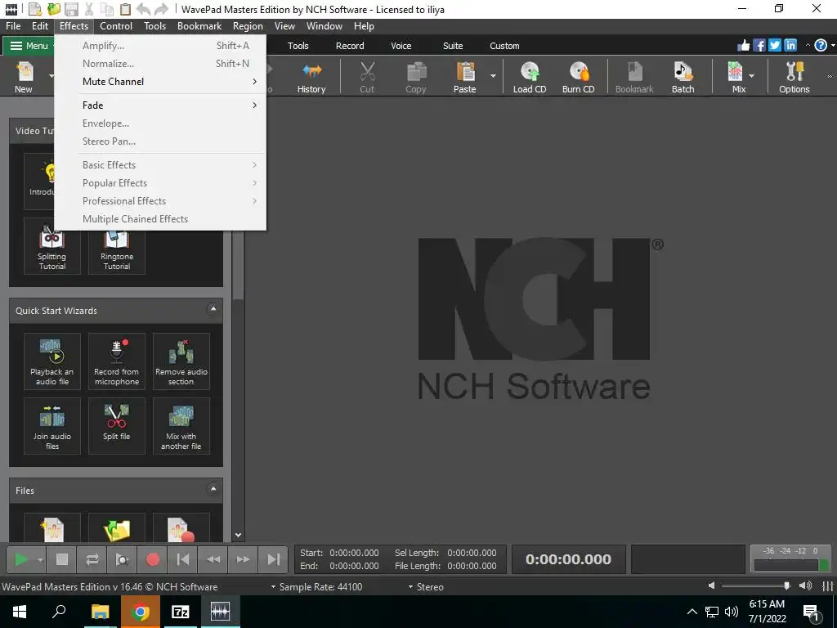Viewport: 837px width, 628px height.
Task: Collapse the Files panel
Action: coord(213,489)
